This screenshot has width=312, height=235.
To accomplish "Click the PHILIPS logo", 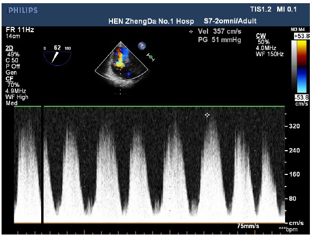I will point(23,11).
